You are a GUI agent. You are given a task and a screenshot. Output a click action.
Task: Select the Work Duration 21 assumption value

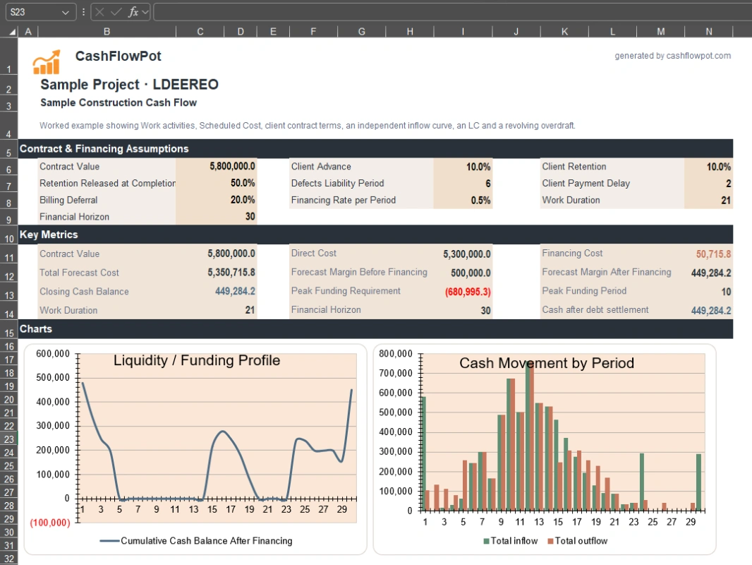click(x=708, y=200)
